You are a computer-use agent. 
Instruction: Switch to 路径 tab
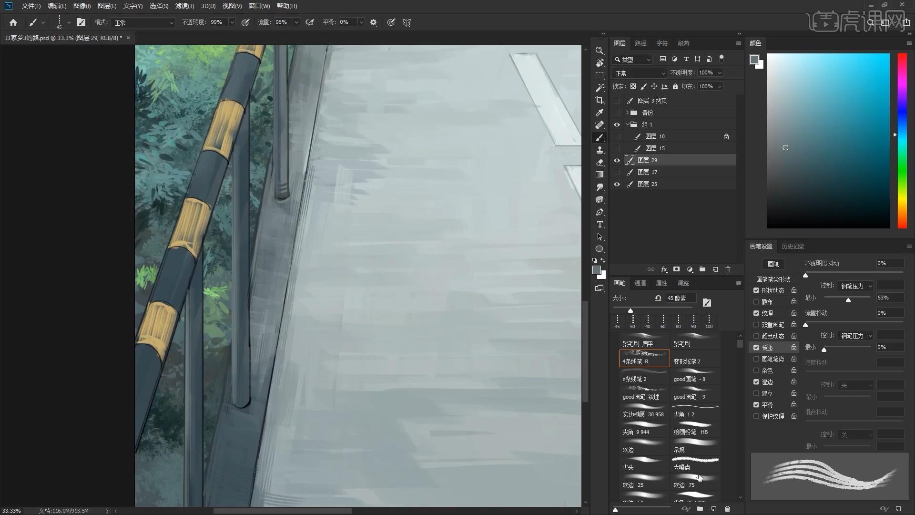pyautogui.click(x=640, y=43)
